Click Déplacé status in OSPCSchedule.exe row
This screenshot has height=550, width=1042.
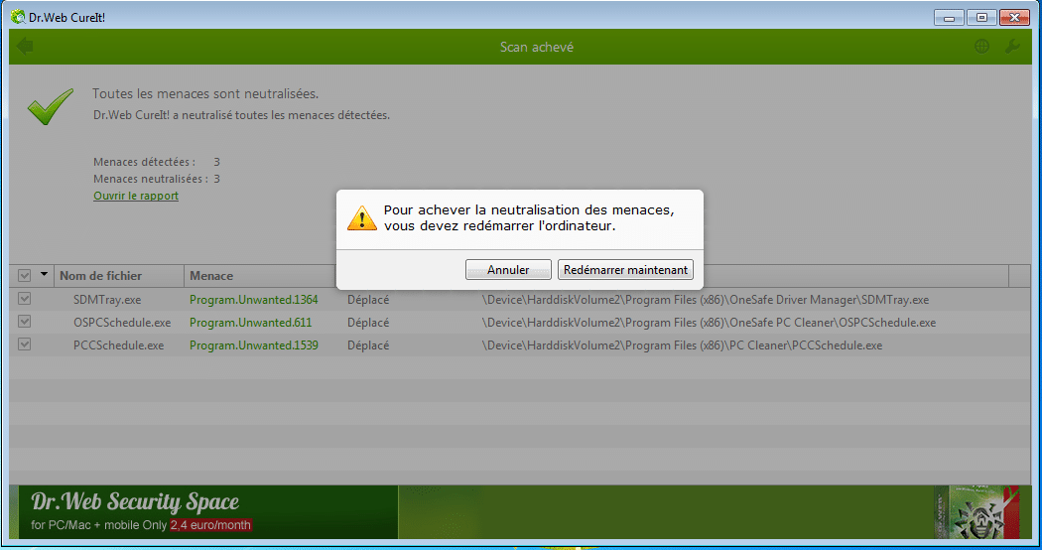(x=368, y=323)
